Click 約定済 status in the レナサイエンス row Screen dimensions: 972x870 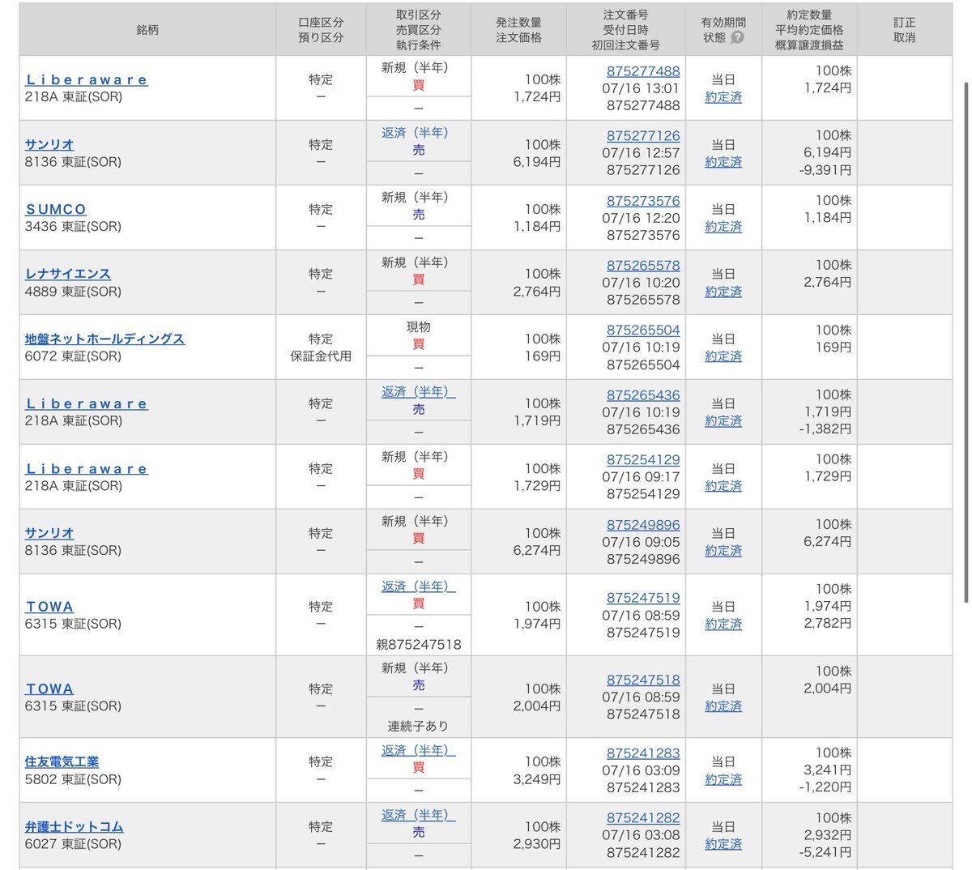pyautogui.click(x=723, y=292)
